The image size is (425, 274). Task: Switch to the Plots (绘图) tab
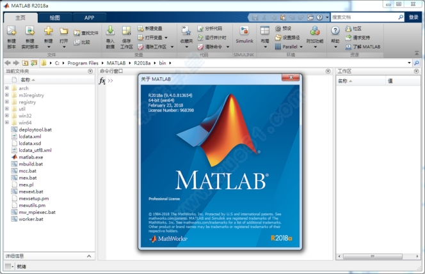55,18
